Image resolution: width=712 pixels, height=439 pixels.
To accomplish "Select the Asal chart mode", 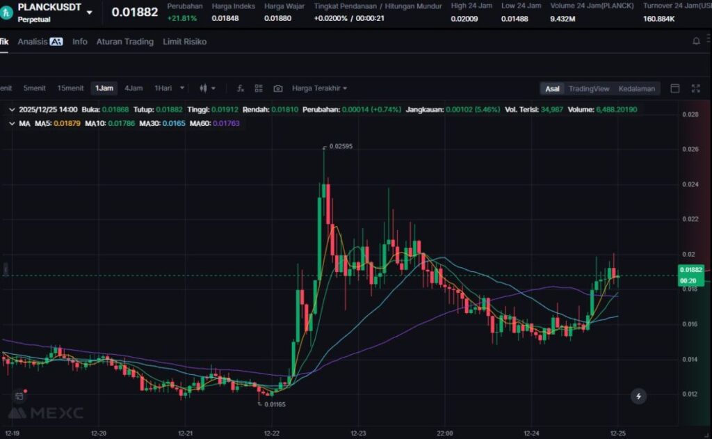I will [x=552, y=88].
